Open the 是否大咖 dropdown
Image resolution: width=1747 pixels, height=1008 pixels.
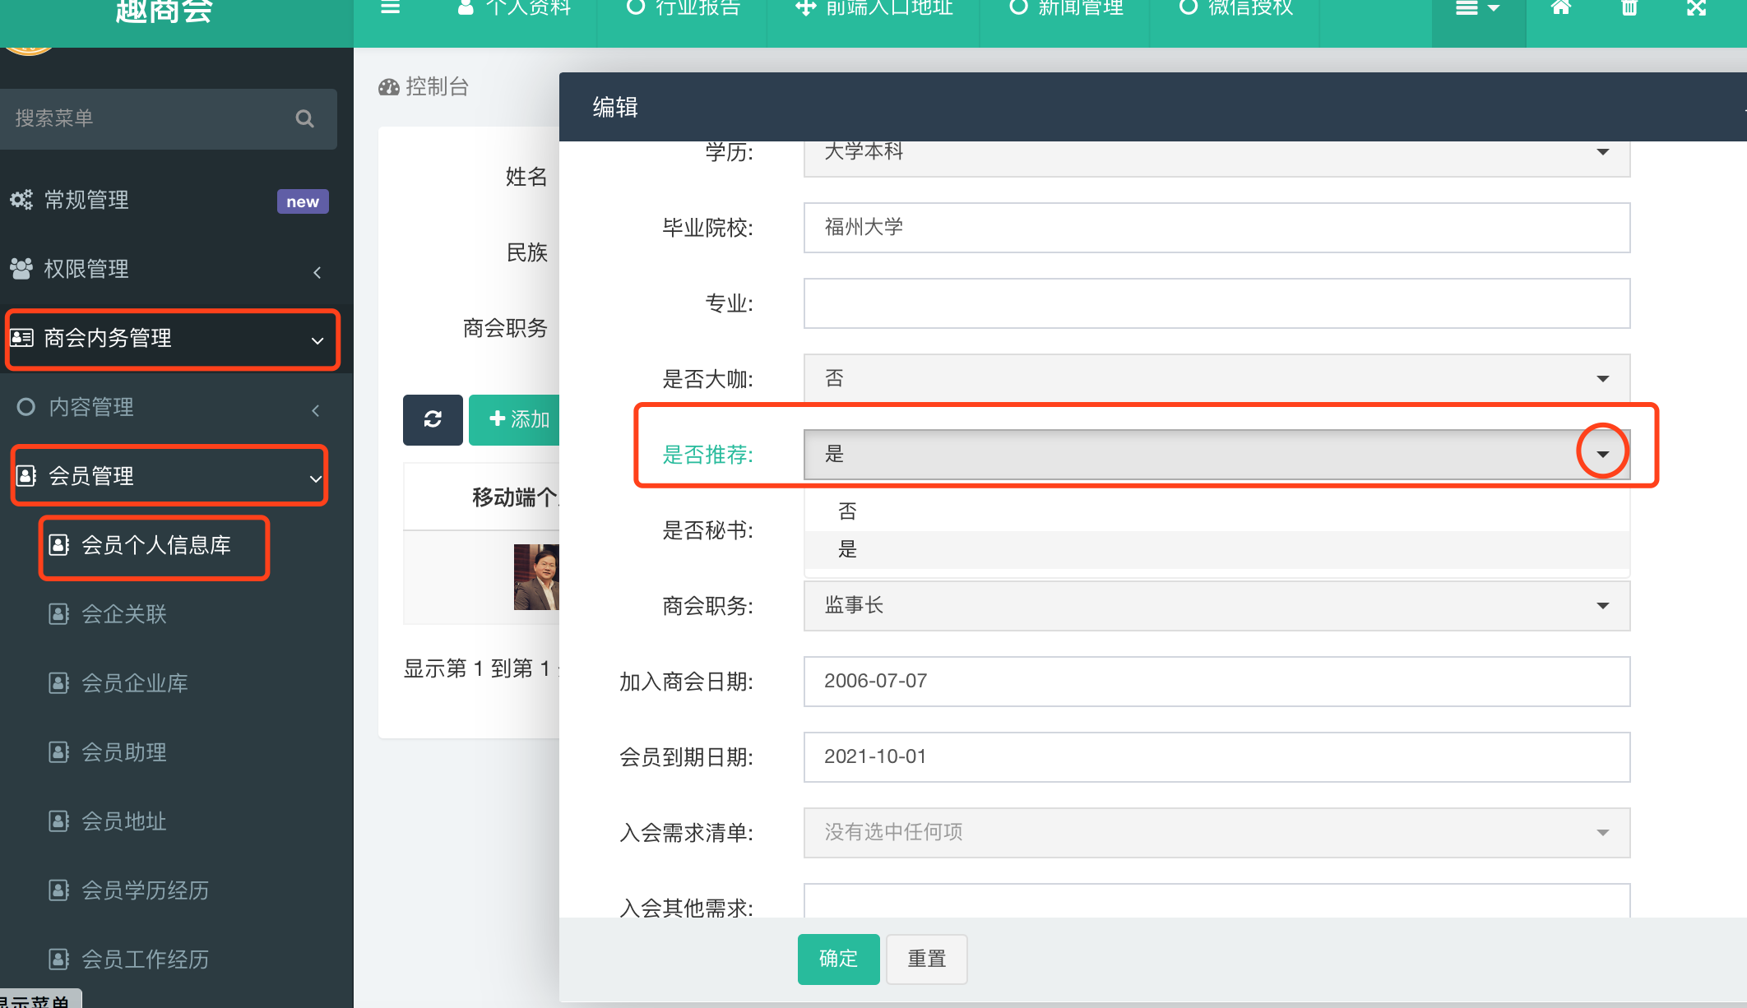(x=1216, y=378)
